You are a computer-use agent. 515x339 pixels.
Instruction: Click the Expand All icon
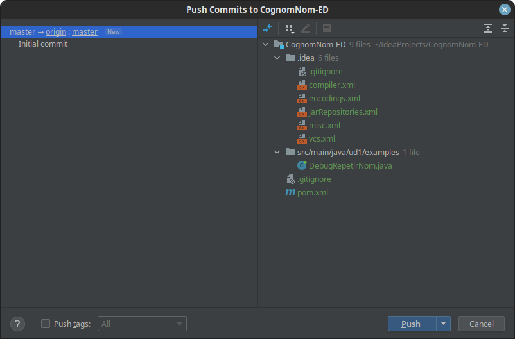point(488,29)
